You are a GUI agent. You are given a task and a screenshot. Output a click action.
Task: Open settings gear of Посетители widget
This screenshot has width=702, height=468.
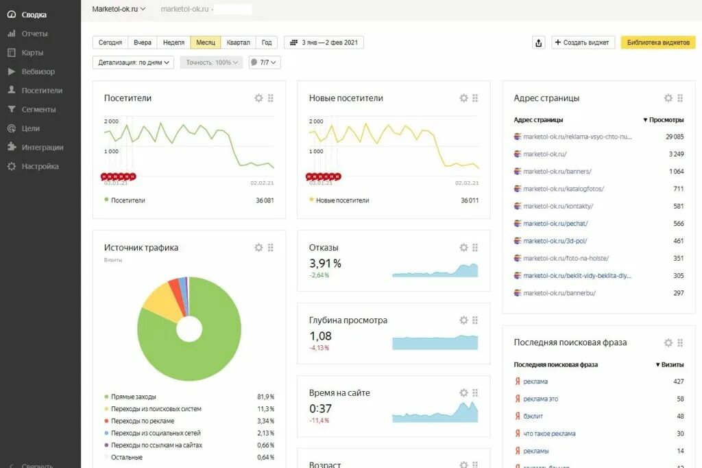click(258, 97)
